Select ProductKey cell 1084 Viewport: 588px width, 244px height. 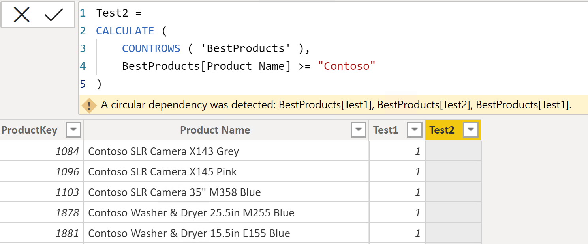pos(42,151)
